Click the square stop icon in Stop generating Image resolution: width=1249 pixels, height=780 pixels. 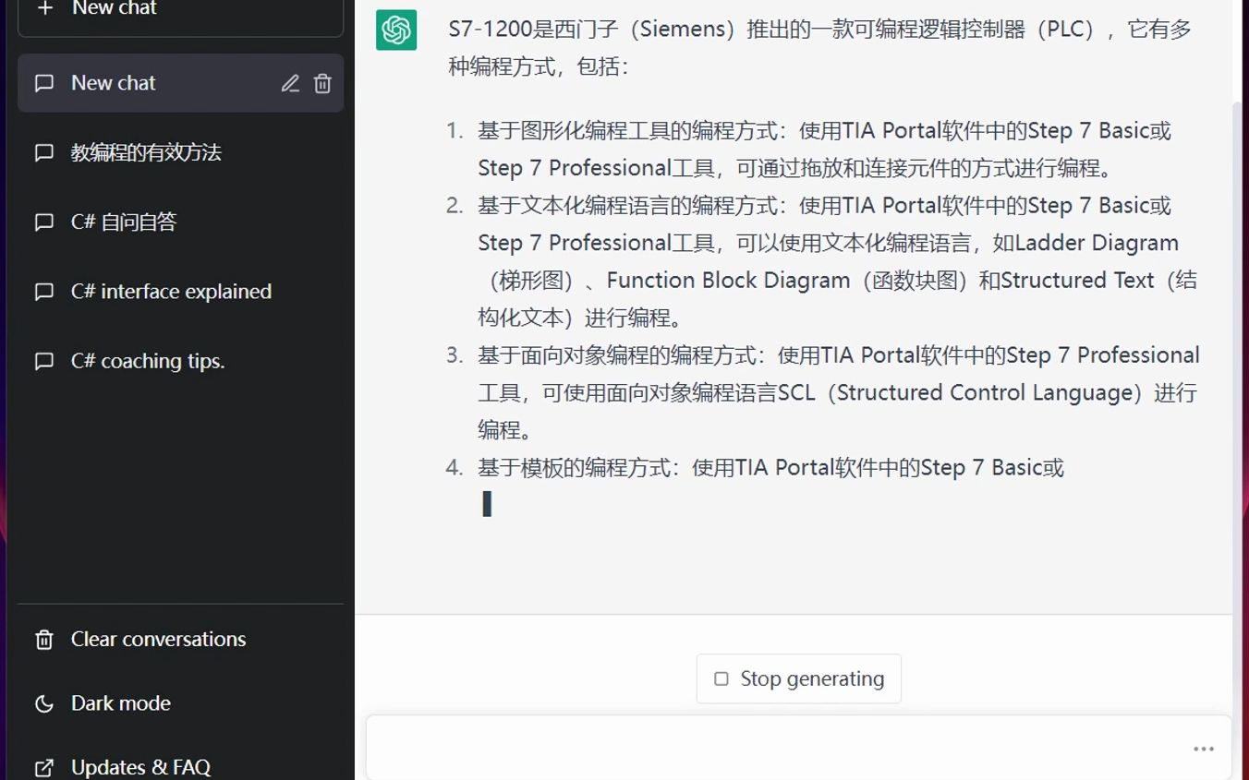point(722,679)
